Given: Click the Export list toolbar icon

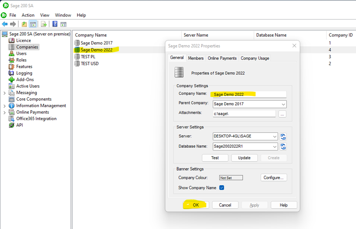Looking at the screenshot, I should (44, 24).
